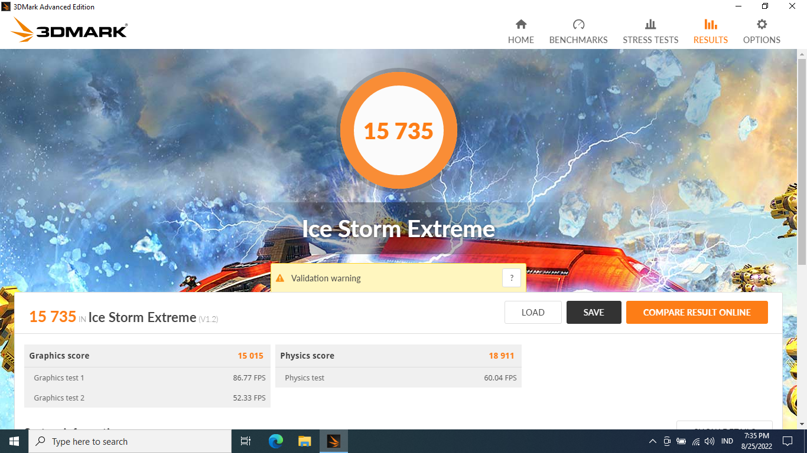Open the notification center icon
The height and width of the screenshot is (453, 807).
click(787, 441)
